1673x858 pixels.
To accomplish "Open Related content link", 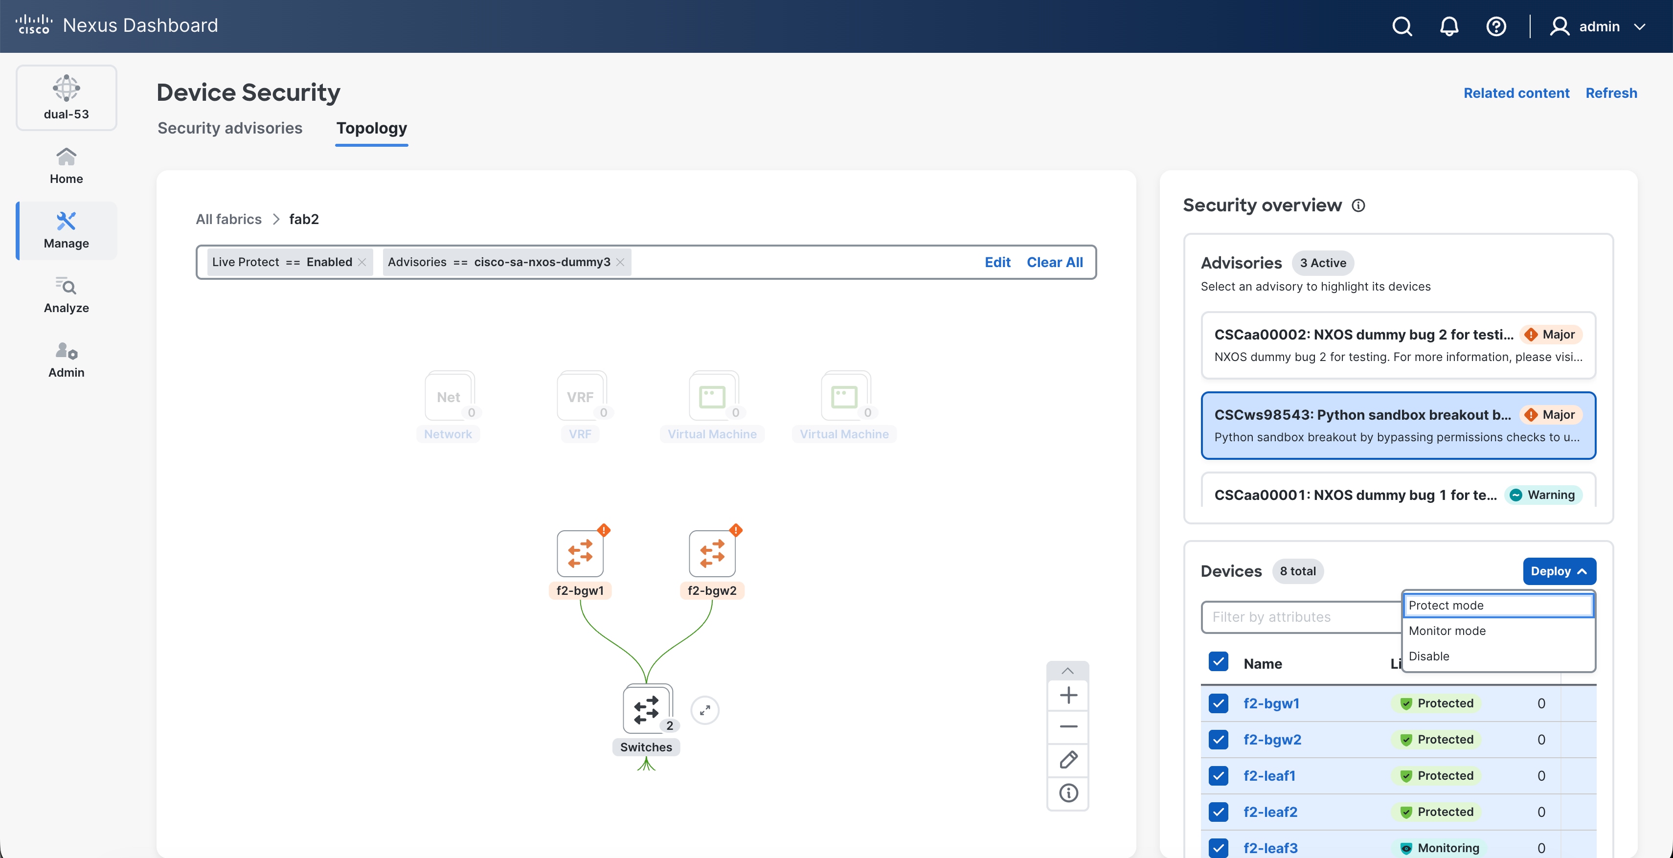I will pos(1516,93).
